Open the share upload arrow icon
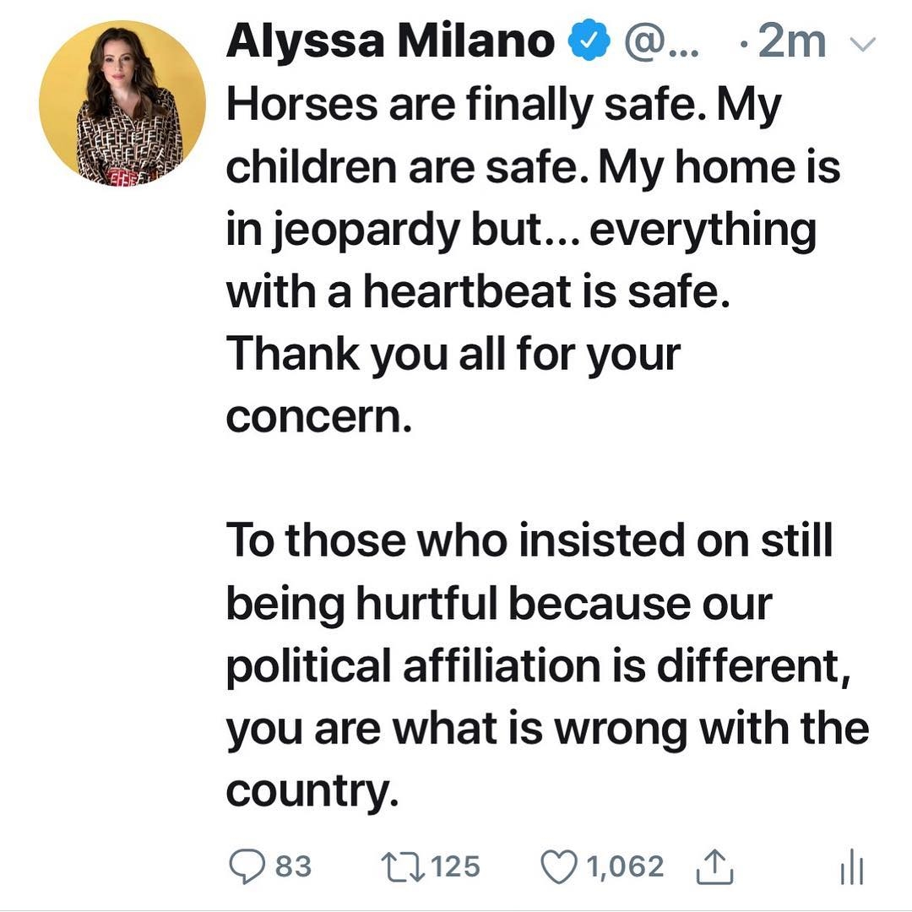This screenshot has height=912, width=912. click(714, 866)
